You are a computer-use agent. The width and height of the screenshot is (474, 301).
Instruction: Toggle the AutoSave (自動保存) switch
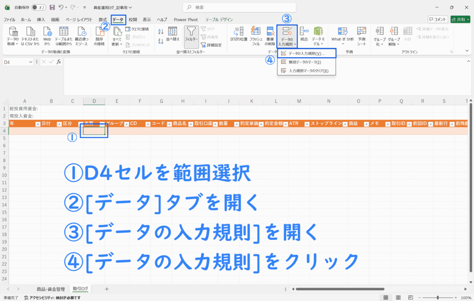(39, 7)
